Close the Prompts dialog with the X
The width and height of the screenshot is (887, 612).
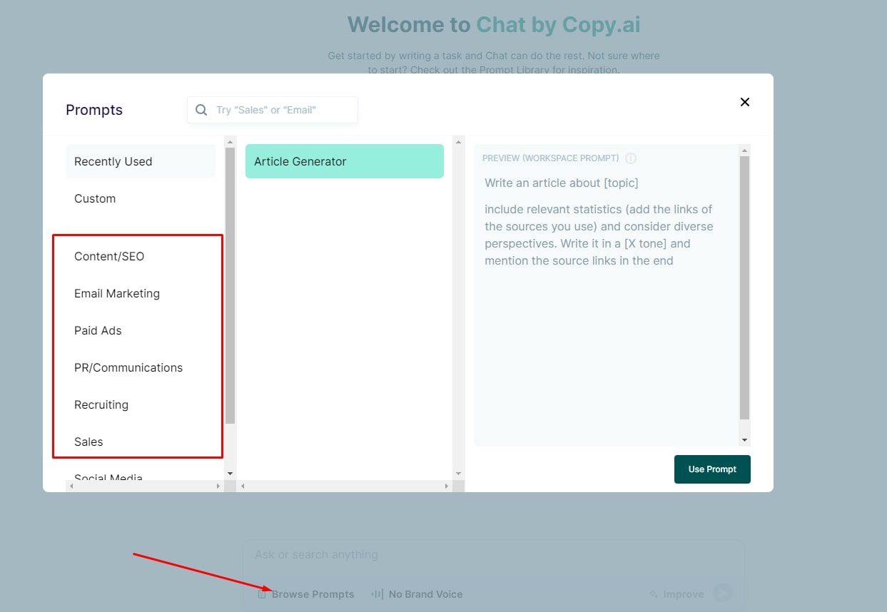[x=745, y=102]
